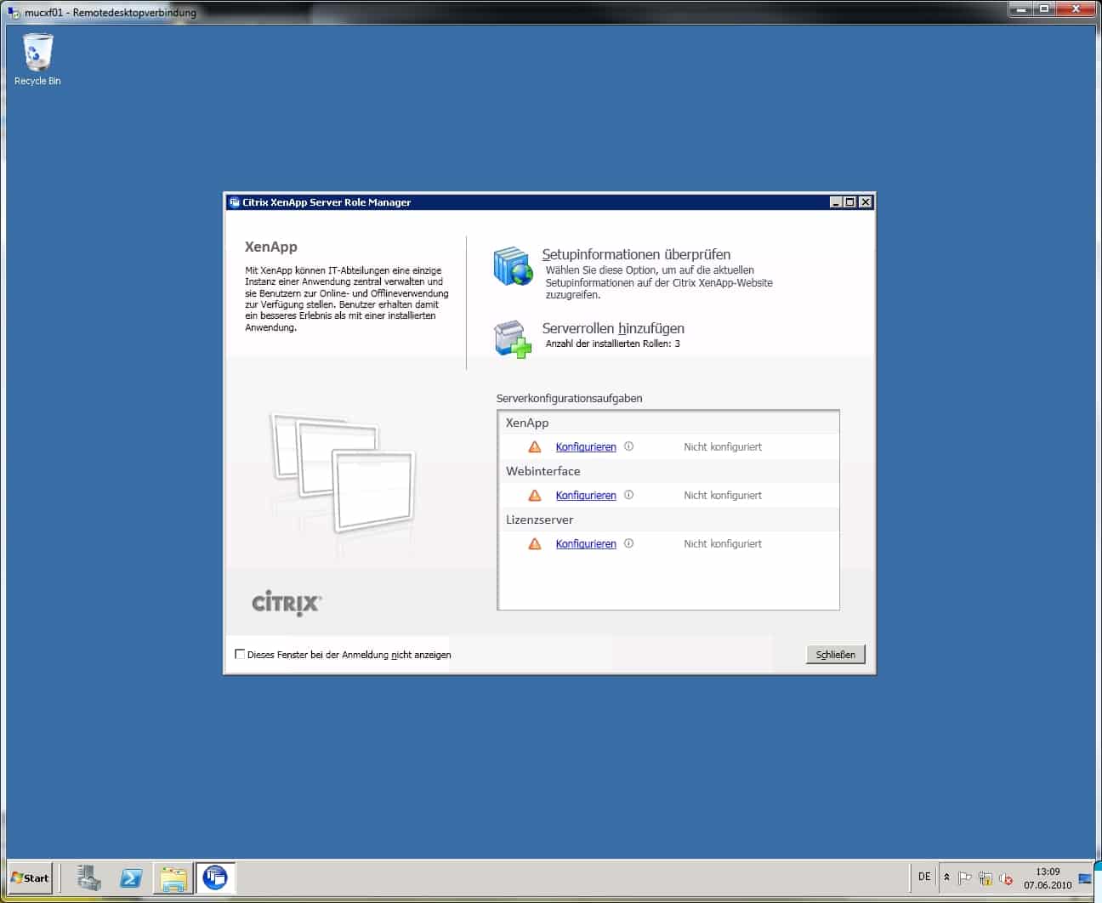Screen dimensions: 1102x903
Task: Click the Serverkonfigurationsaufgaben label
Action: click(570, 398)
